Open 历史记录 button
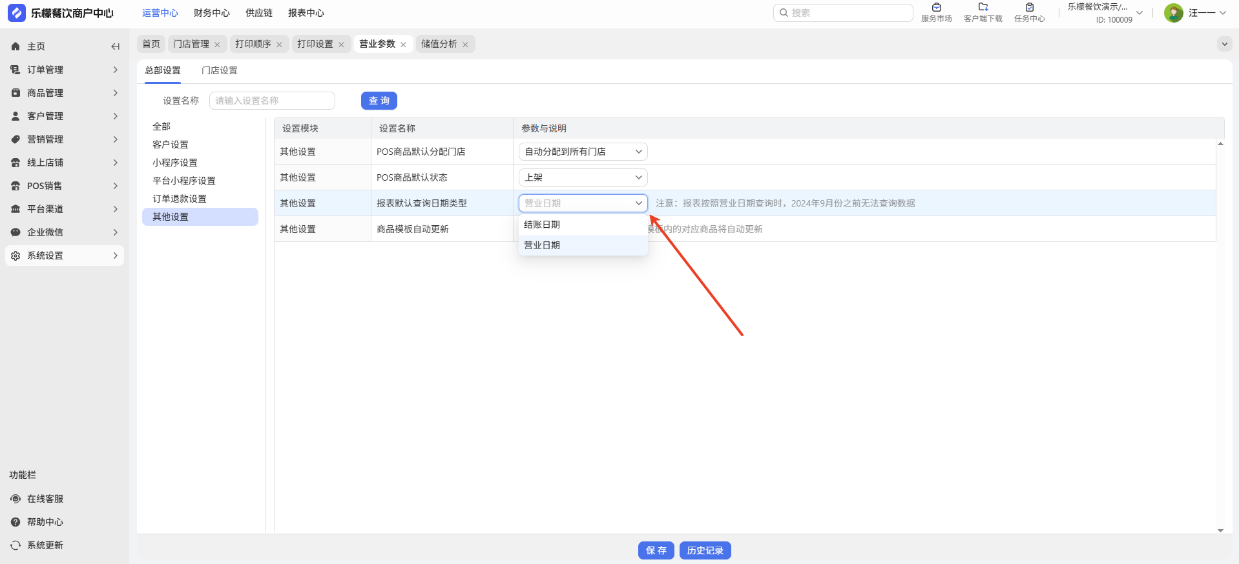 tap(705, 550)
